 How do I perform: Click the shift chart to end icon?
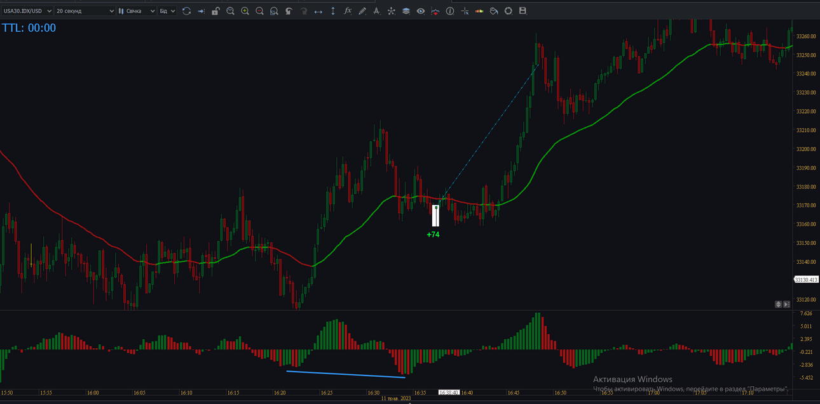[201, 11]
